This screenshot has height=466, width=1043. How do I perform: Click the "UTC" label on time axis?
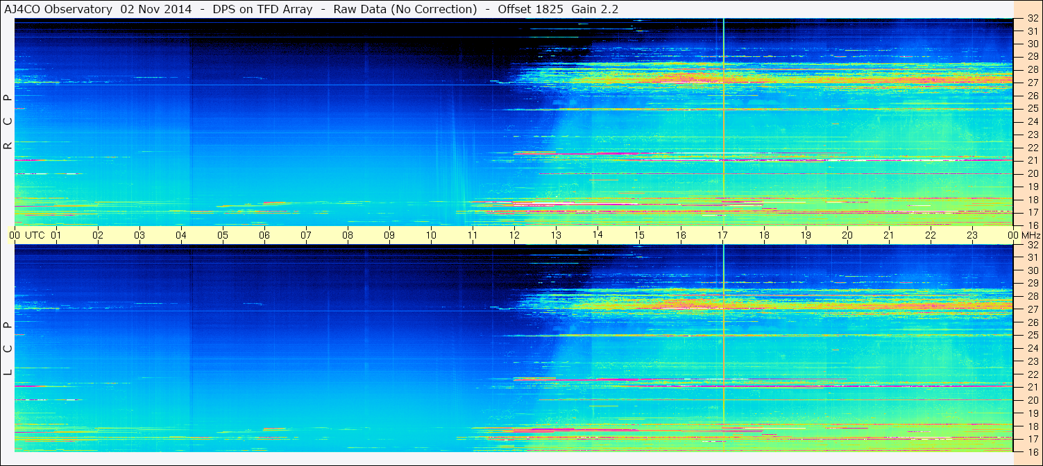35,235
